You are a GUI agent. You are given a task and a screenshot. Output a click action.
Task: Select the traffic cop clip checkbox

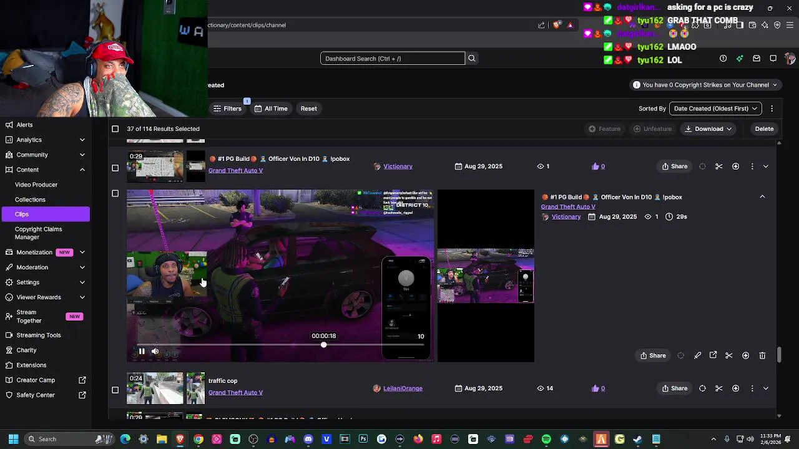(115, 390)
